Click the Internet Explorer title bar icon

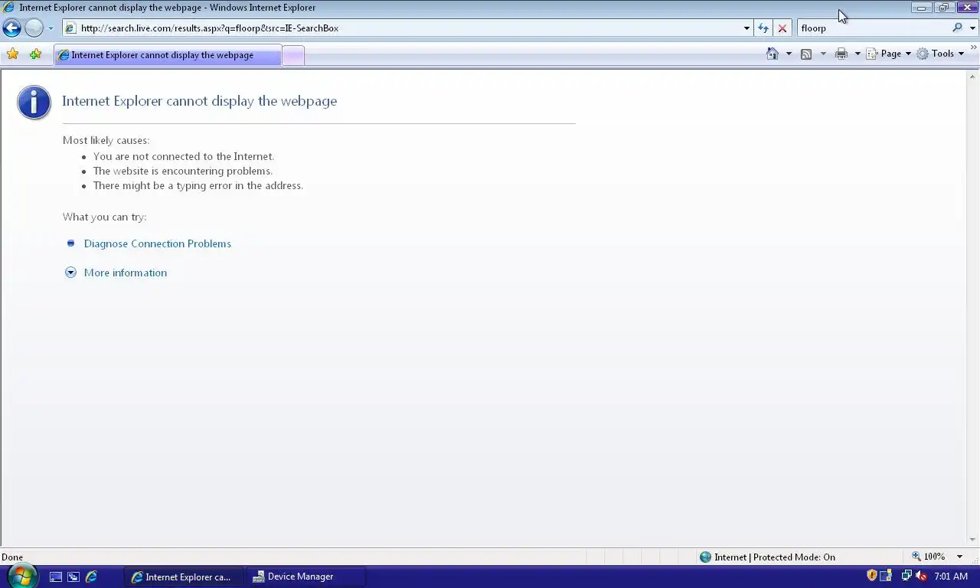point(9,8)
